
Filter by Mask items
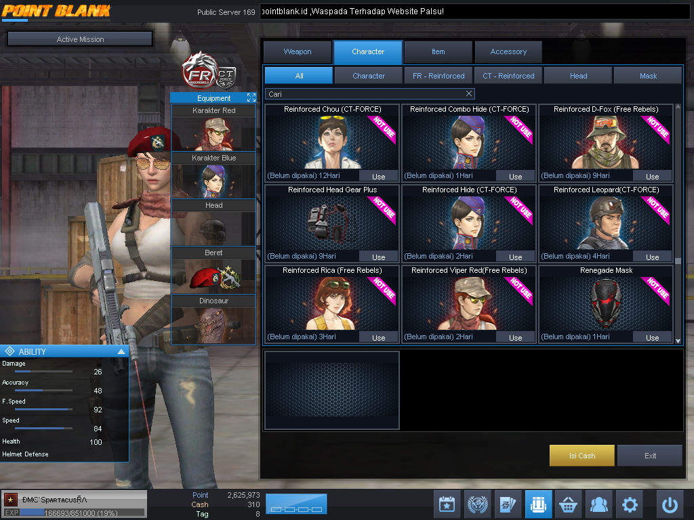tap(648, 76)
